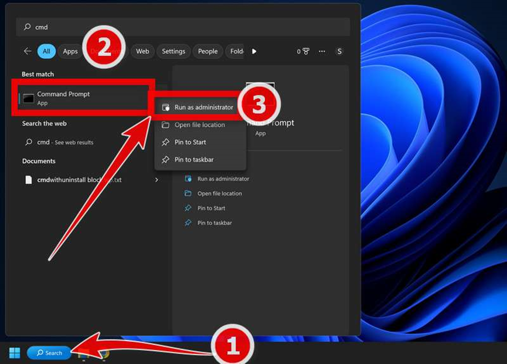
Task: Open the Folders filter tab
Action: pos(236,51)
